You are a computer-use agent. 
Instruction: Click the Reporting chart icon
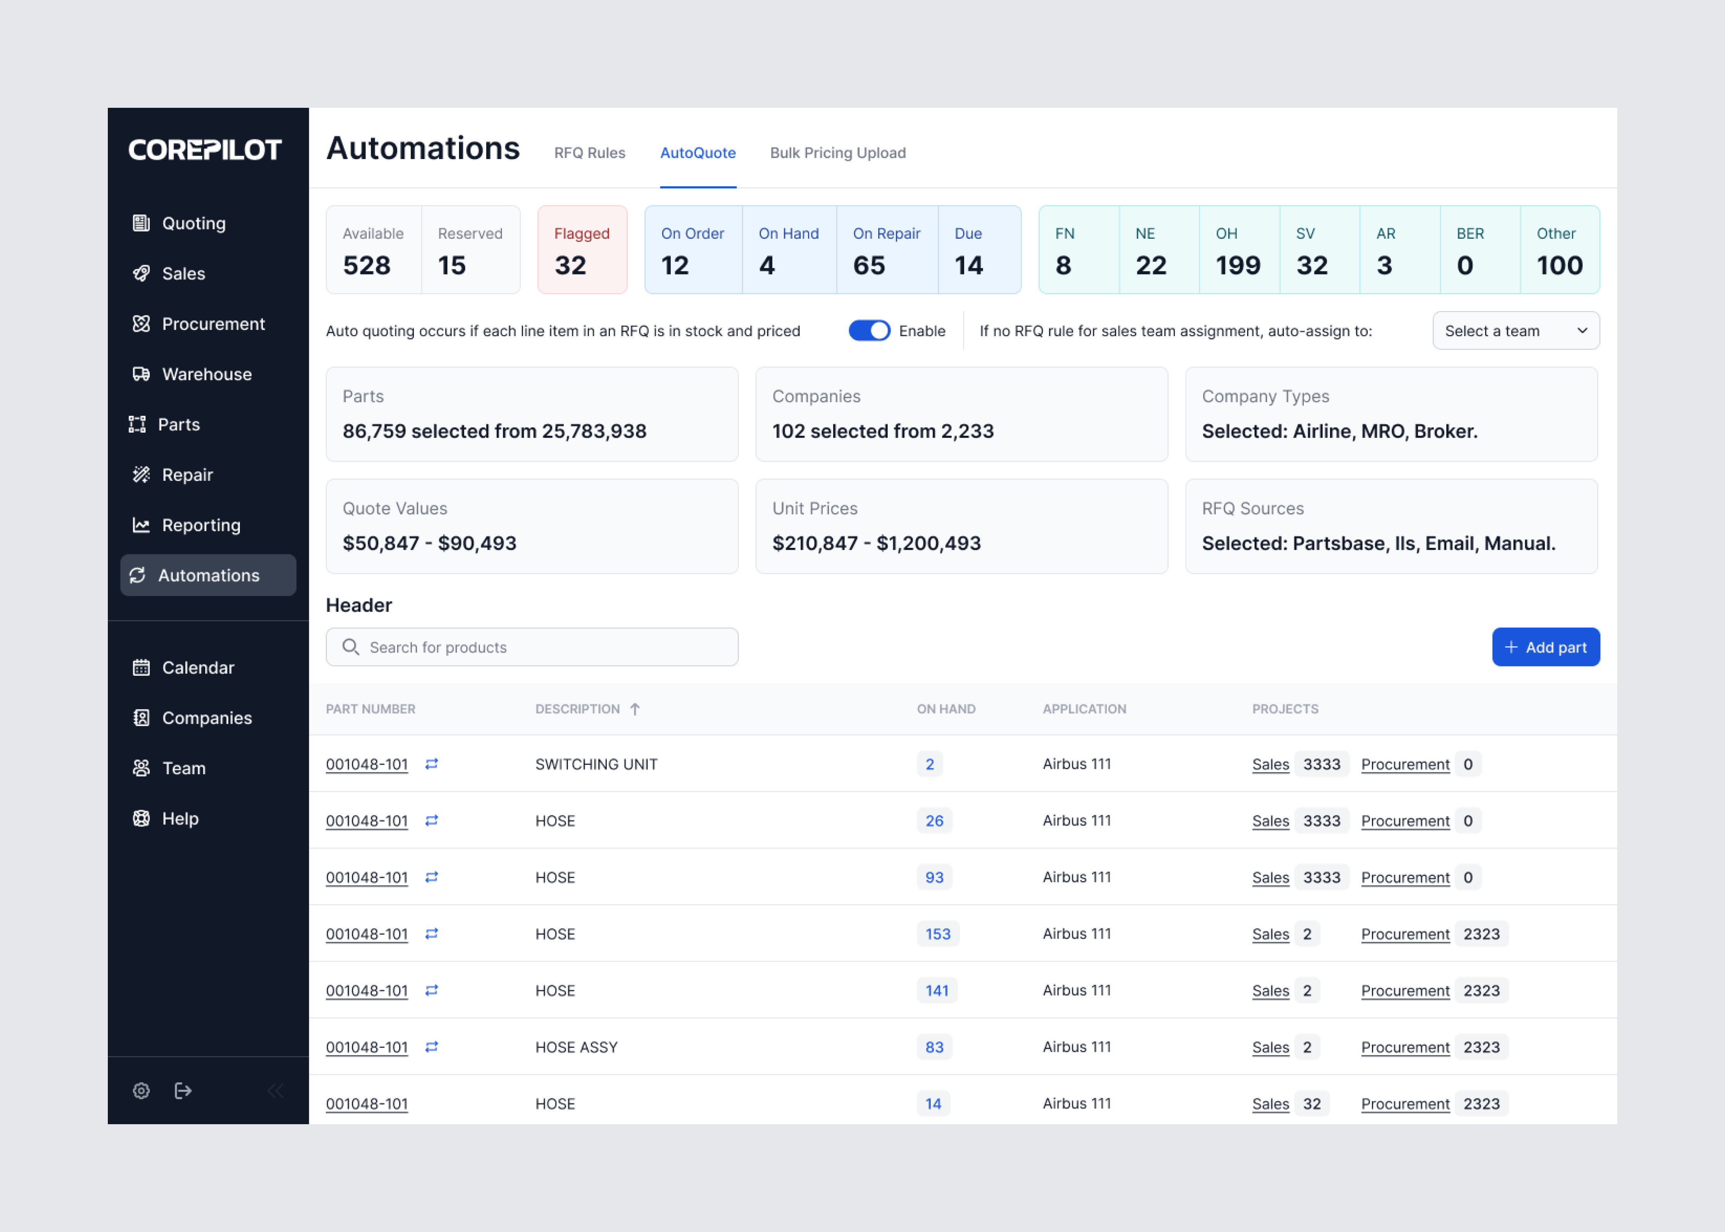coord(141,525)
